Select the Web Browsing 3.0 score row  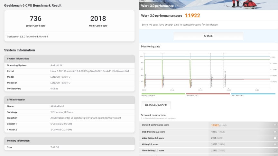click(174, 132)
